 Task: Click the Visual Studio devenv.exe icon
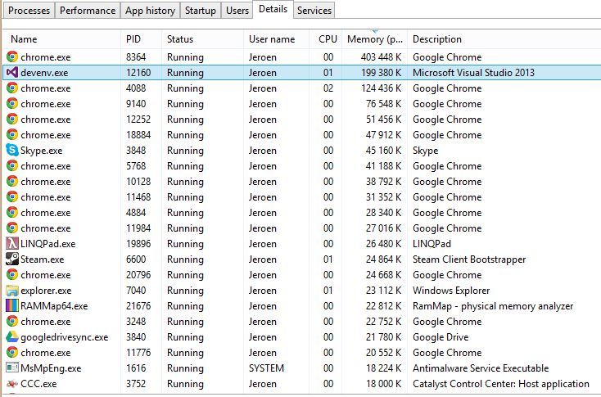[x=12, y=72]
